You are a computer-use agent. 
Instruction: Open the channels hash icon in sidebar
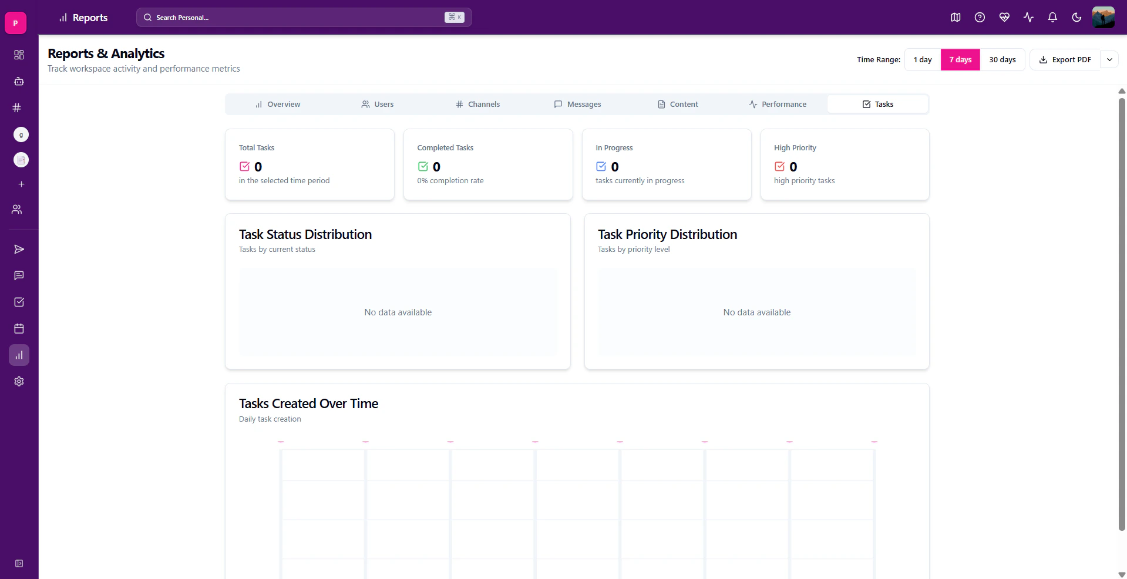[x=17, y=107]
